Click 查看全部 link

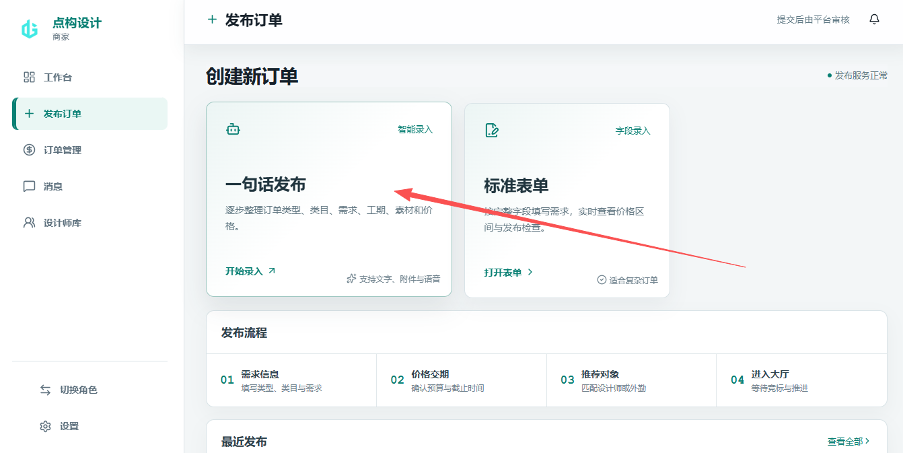844,442
